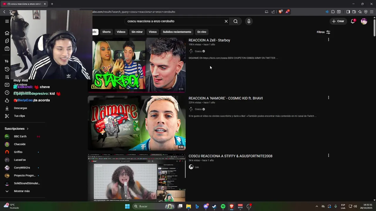Click the share page icon in address bar

tap(273, 12)
